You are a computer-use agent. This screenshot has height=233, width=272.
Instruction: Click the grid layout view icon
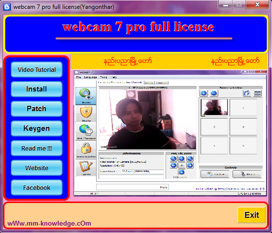point(258,93)
